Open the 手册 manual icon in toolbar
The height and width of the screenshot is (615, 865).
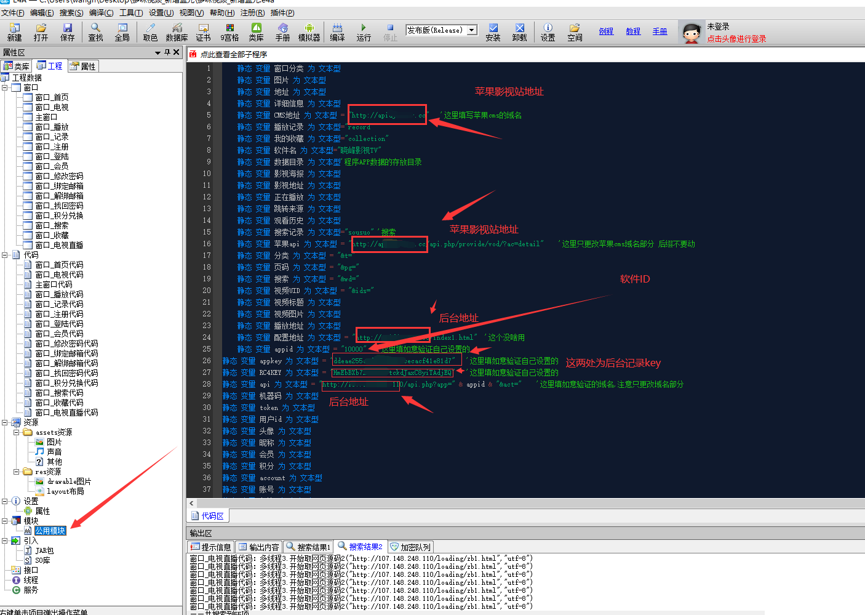[282, 32]
